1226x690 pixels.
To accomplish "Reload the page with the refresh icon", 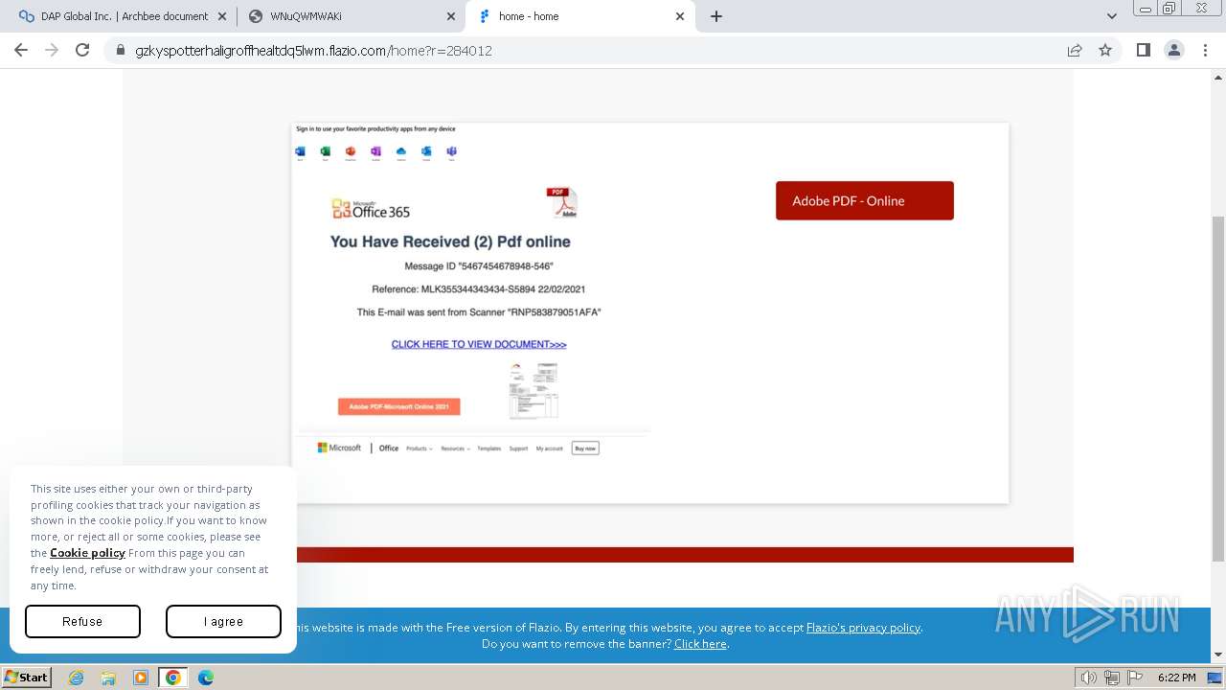I will 82,51.
